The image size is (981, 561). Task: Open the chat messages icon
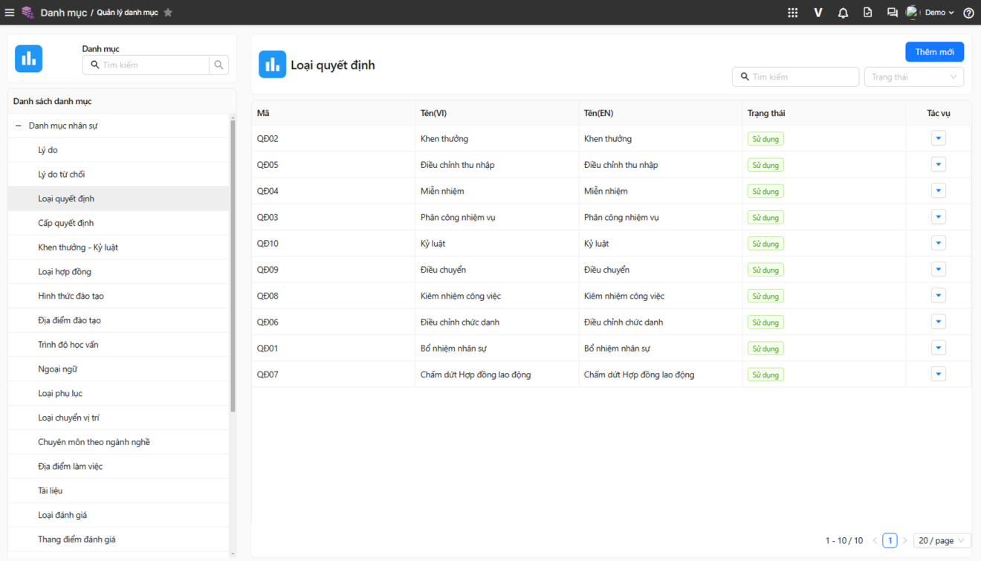[892, 13]
